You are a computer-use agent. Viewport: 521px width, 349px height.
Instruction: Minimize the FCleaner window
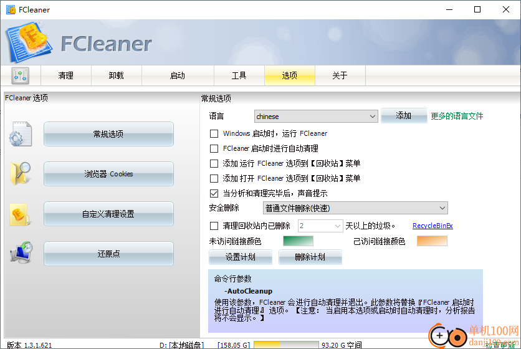(x=449, y=9)
